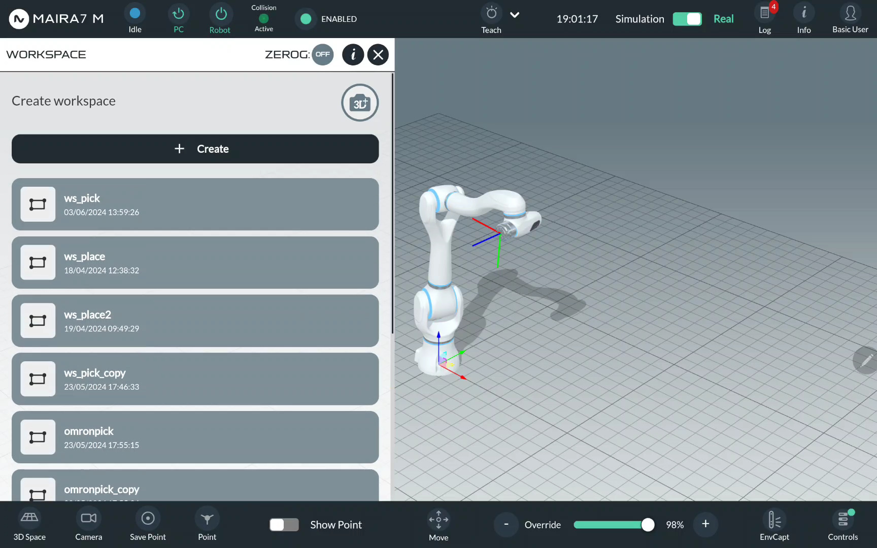Click the MAIRA7 M logo icon
The image size is (877, 548).
coord(19,19)
